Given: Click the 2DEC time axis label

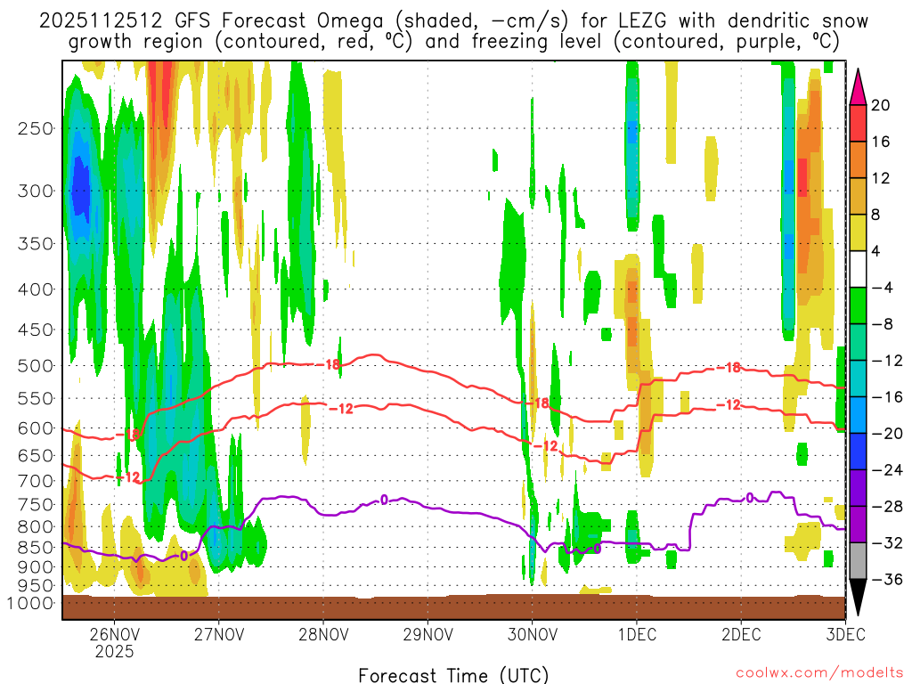Looking at the screenshot, I should click(741, 634).
